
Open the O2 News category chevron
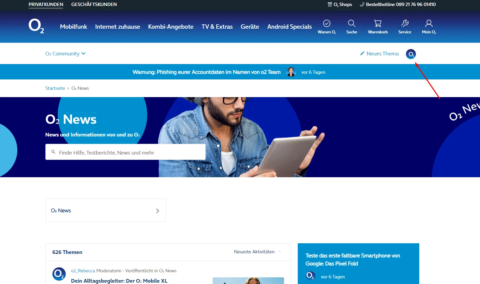158,211
